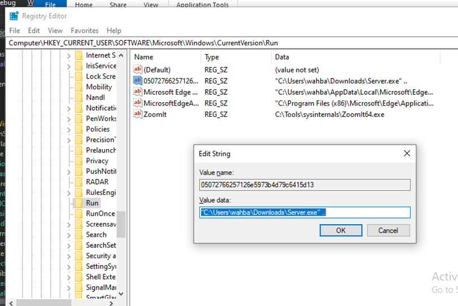Expand the Screensavers key
This screenshot has height=306, width=458.
click(69, 225)
